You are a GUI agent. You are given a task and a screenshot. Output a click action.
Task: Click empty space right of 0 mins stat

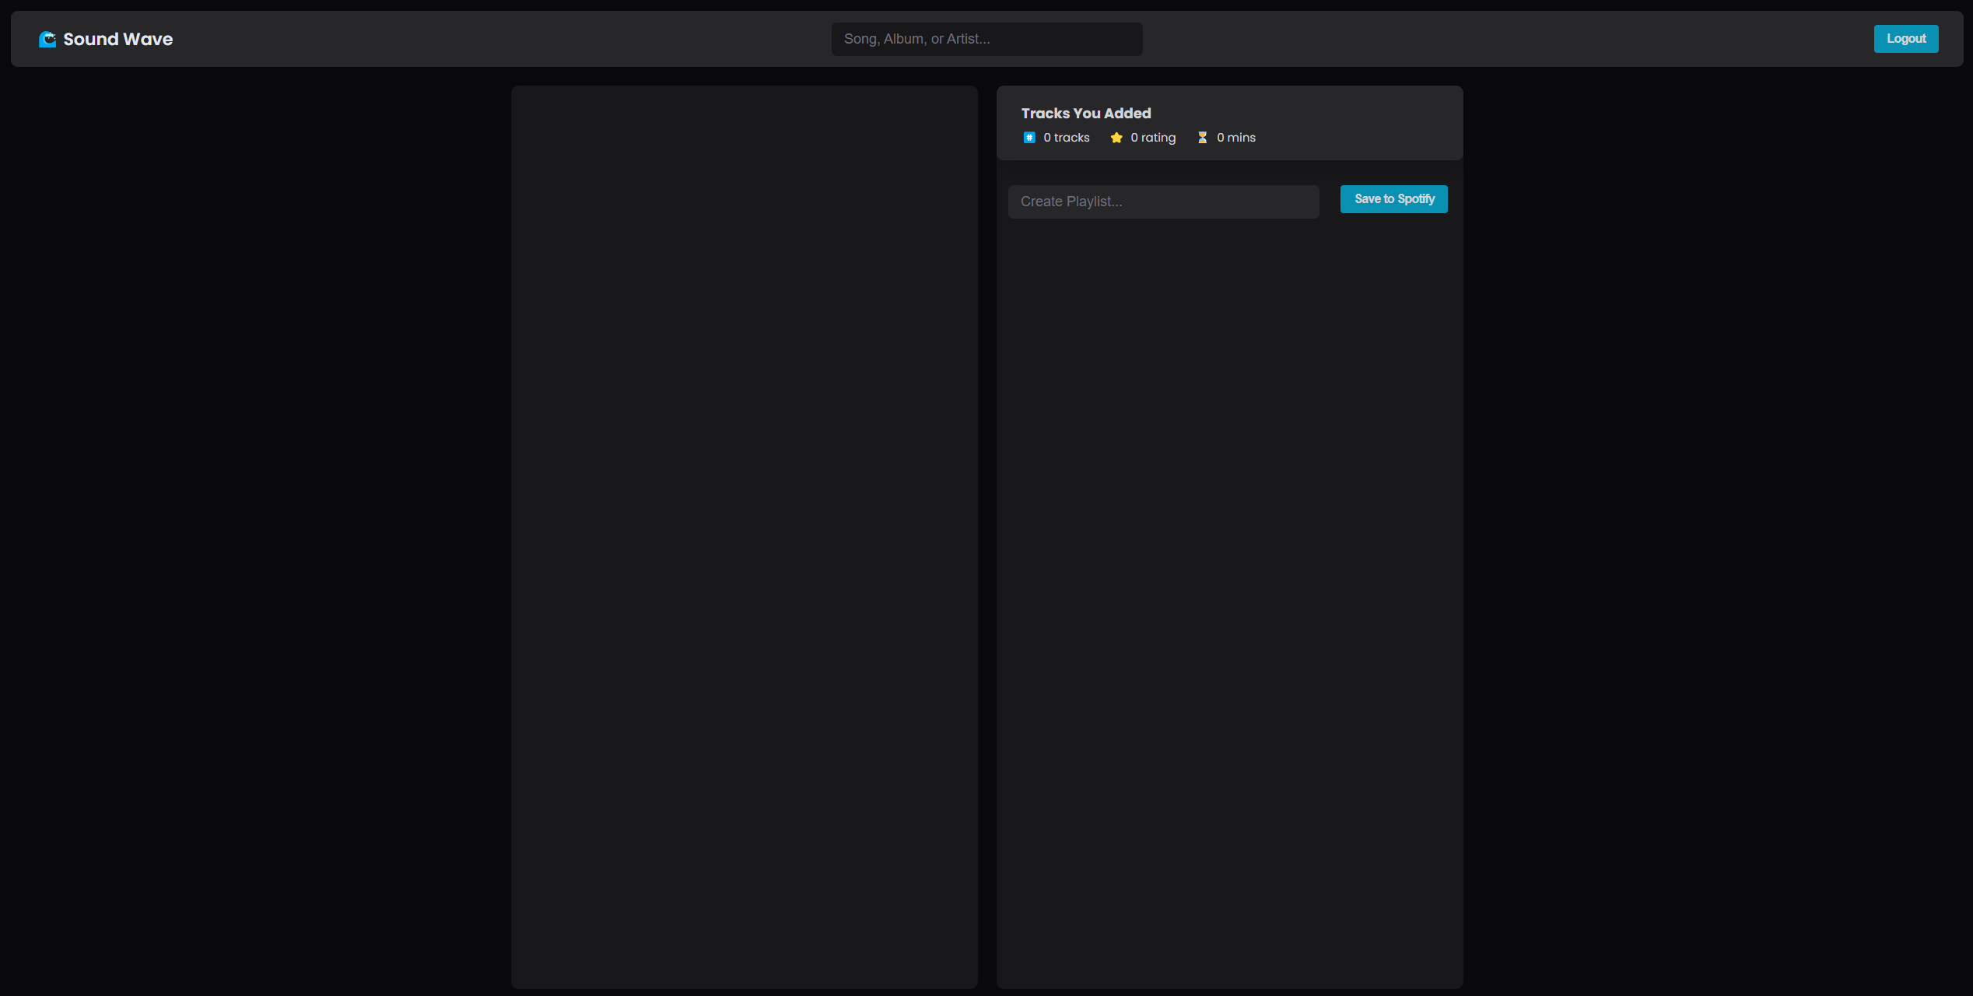pos(1361,138)
